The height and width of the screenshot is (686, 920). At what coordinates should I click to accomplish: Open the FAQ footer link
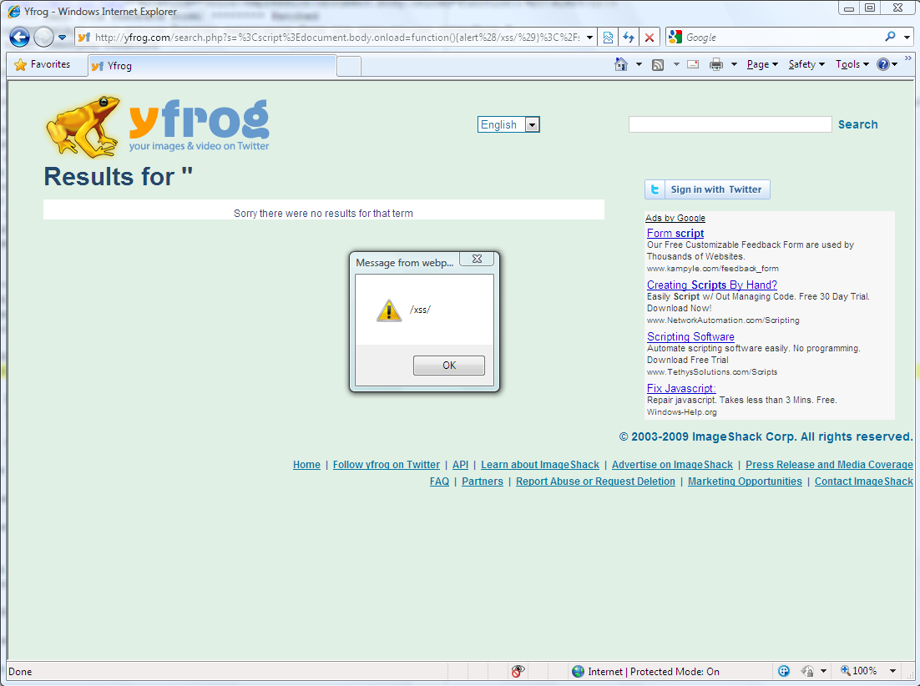pyautogui.click(x=439, y=482)
